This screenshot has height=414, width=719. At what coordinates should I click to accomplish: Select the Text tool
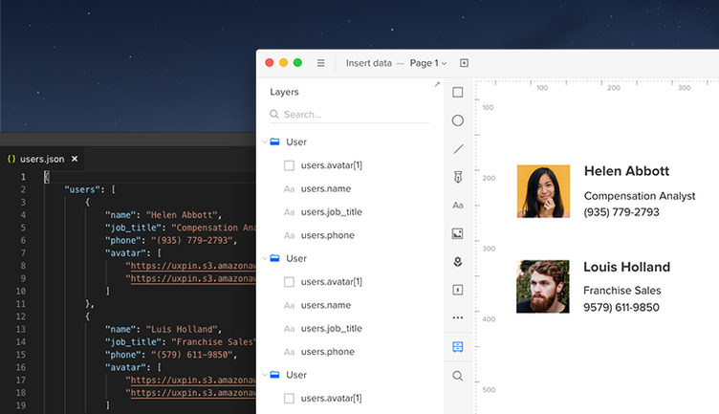458,206
